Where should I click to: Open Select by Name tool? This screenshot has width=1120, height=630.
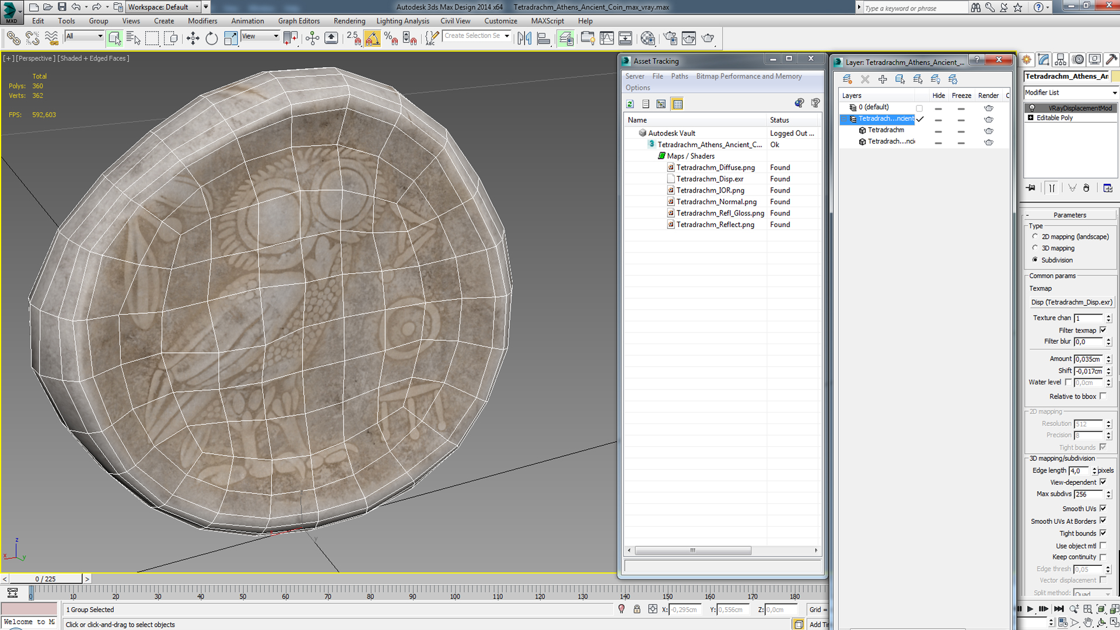click(x=133, y=38)
